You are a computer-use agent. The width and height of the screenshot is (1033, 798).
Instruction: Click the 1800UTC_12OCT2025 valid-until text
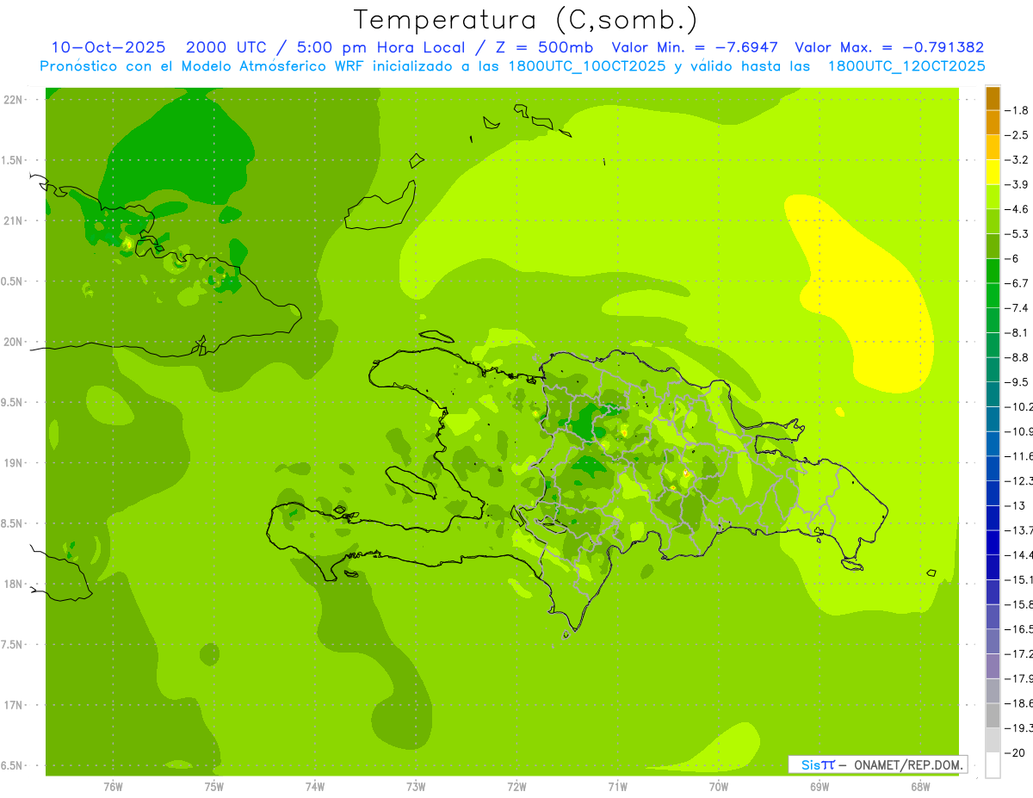click(906, 66)
